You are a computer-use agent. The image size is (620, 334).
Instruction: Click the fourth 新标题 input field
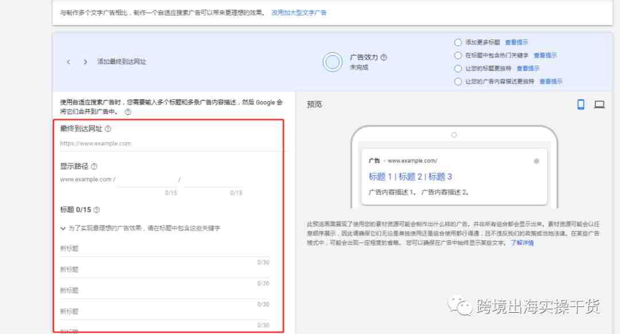[165, 312]
